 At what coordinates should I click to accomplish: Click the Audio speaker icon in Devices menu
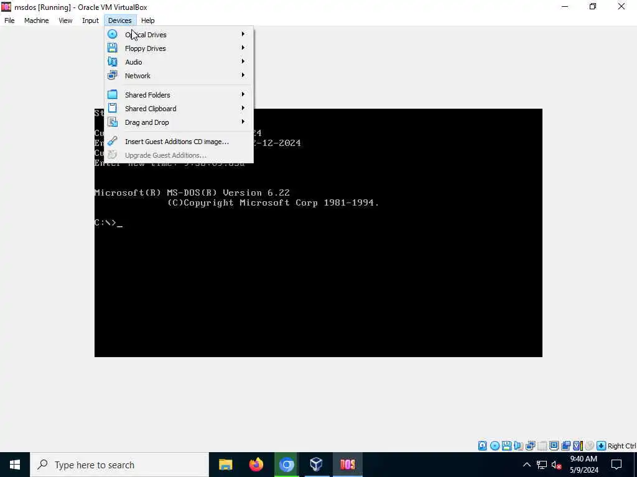(x=112, y=61)
